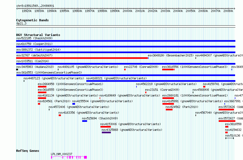The height and width of the screenshot is (160, 243).
Task: Select the nsv4168321 gnomAD variant label
Action: point(116,78)
